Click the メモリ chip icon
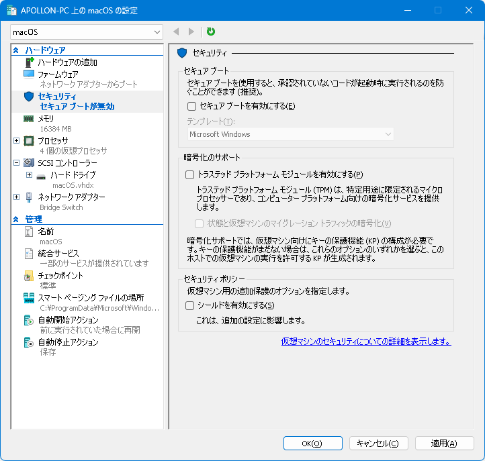 coord(28,119)
